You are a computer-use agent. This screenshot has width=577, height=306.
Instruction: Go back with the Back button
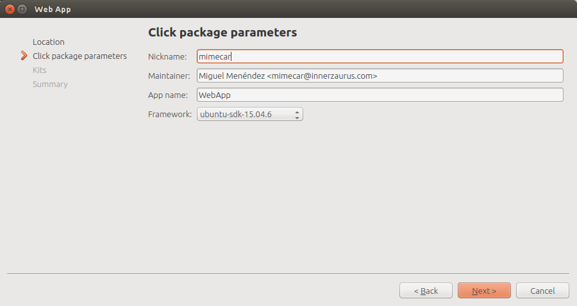426,291
